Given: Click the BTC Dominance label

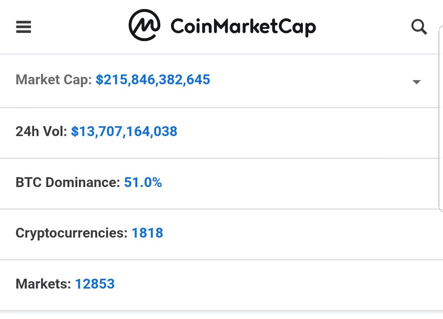Looking at the screenshot, I should [68, 182].
